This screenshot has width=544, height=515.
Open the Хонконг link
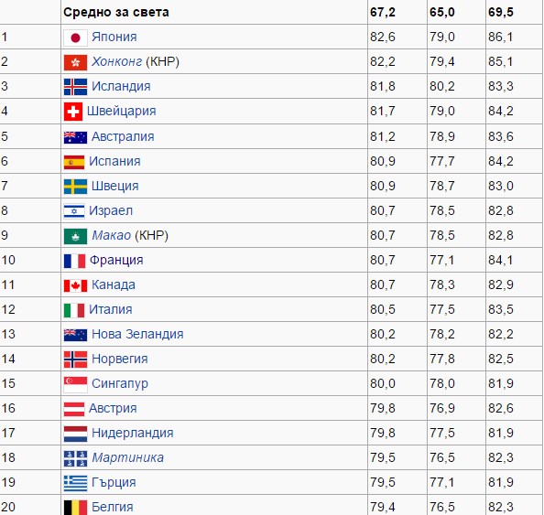116,61
